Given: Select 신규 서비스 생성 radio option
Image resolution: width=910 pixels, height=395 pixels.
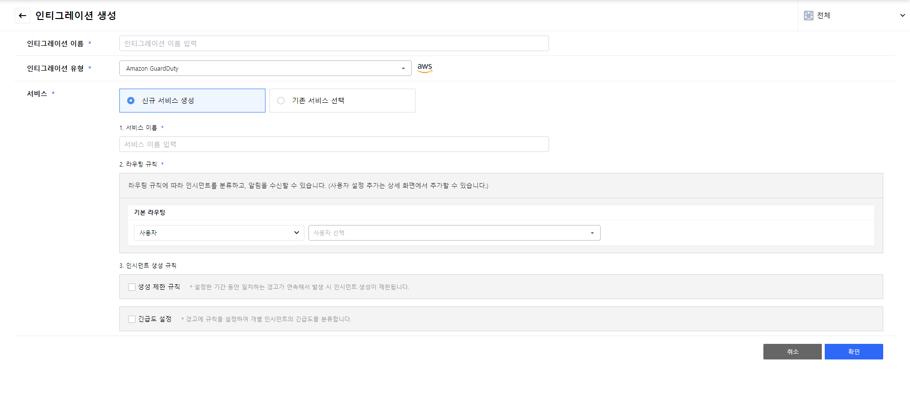Looking at the screenshot, I should (x=131, y=101).
